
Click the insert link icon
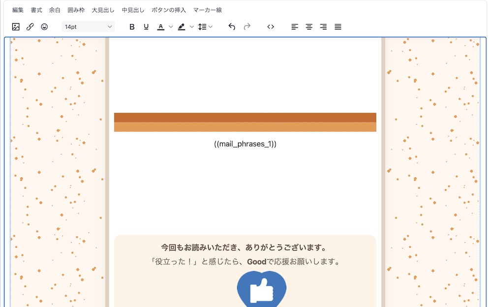[30, 27]
